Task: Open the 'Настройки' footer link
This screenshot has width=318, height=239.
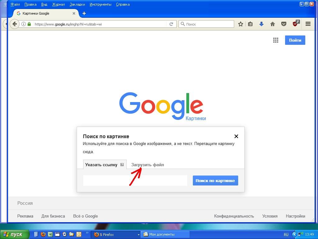Action: pos(295,216)
